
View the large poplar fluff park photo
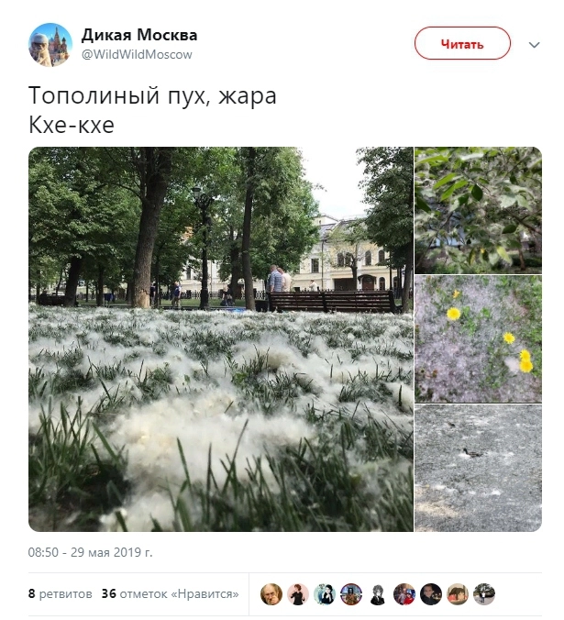[221, 338]
